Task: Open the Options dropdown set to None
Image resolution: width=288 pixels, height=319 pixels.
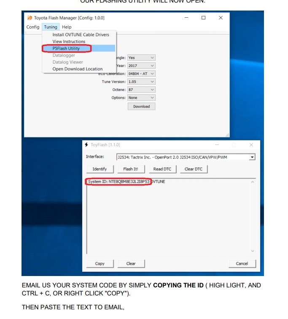Action: [x=141, y=98]
